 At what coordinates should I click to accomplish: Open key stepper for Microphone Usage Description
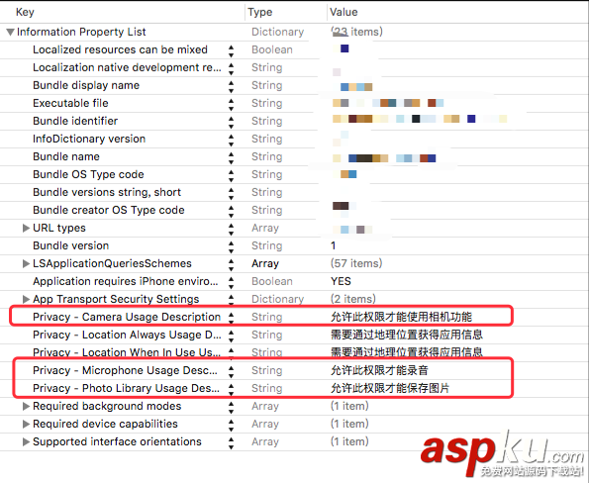click(231, 371)
